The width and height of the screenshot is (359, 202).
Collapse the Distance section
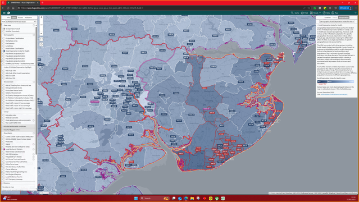pyautogui.click(x=6, y=183)
